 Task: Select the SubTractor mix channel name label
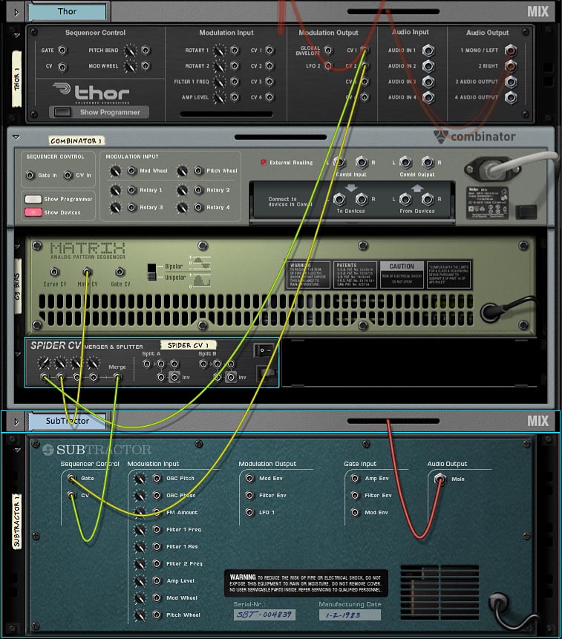coord(68,421)
